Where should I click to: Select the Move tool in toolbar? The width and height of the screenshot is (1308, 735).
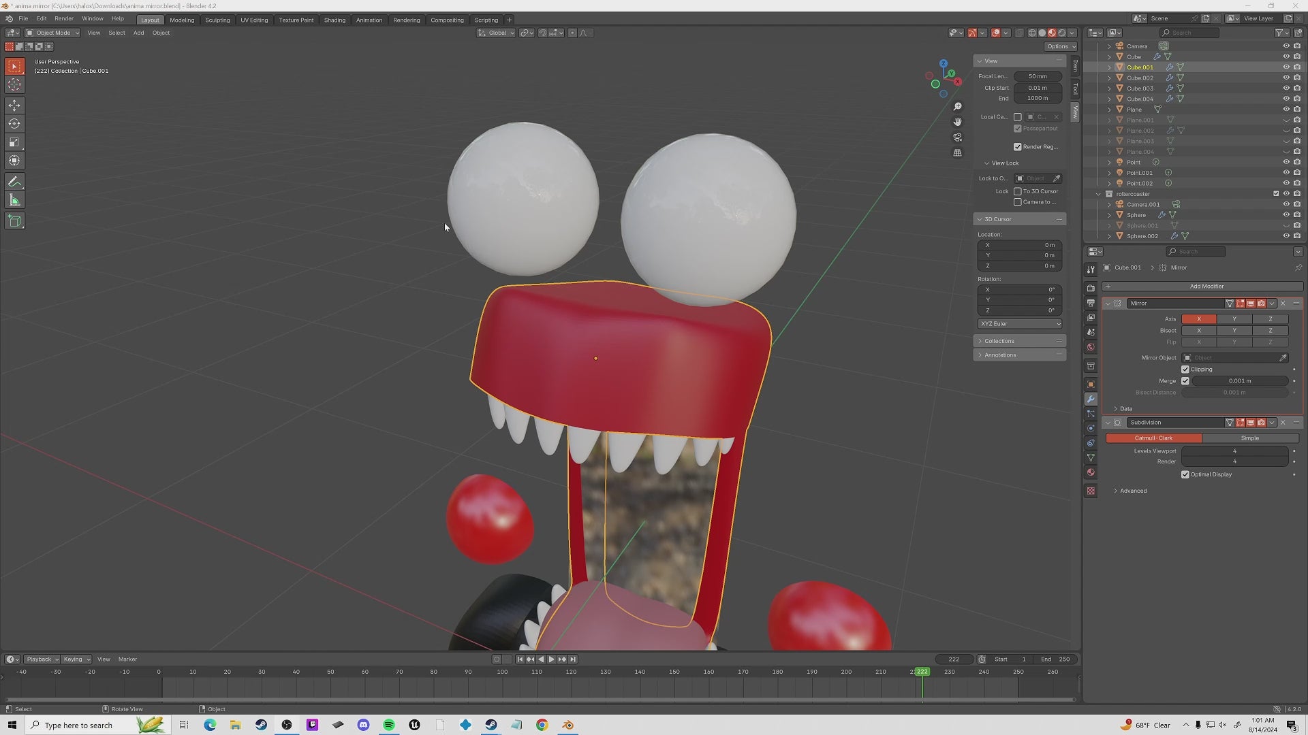point(14,105)
